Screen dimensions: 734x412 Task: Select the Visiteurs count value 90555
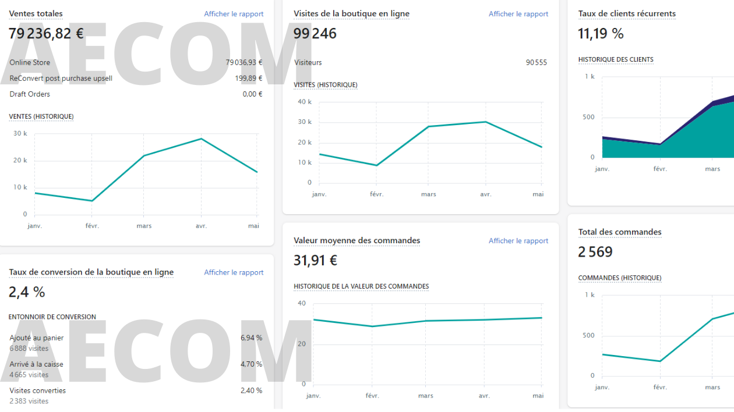pos(535,62)
